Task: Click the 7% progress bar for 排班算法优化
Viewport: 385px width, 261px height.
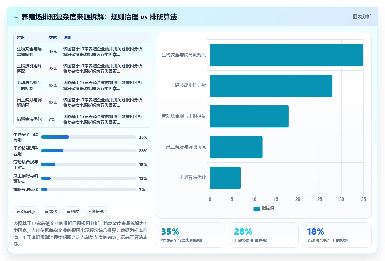Action: pyautogui.click(x=88, y=189)
